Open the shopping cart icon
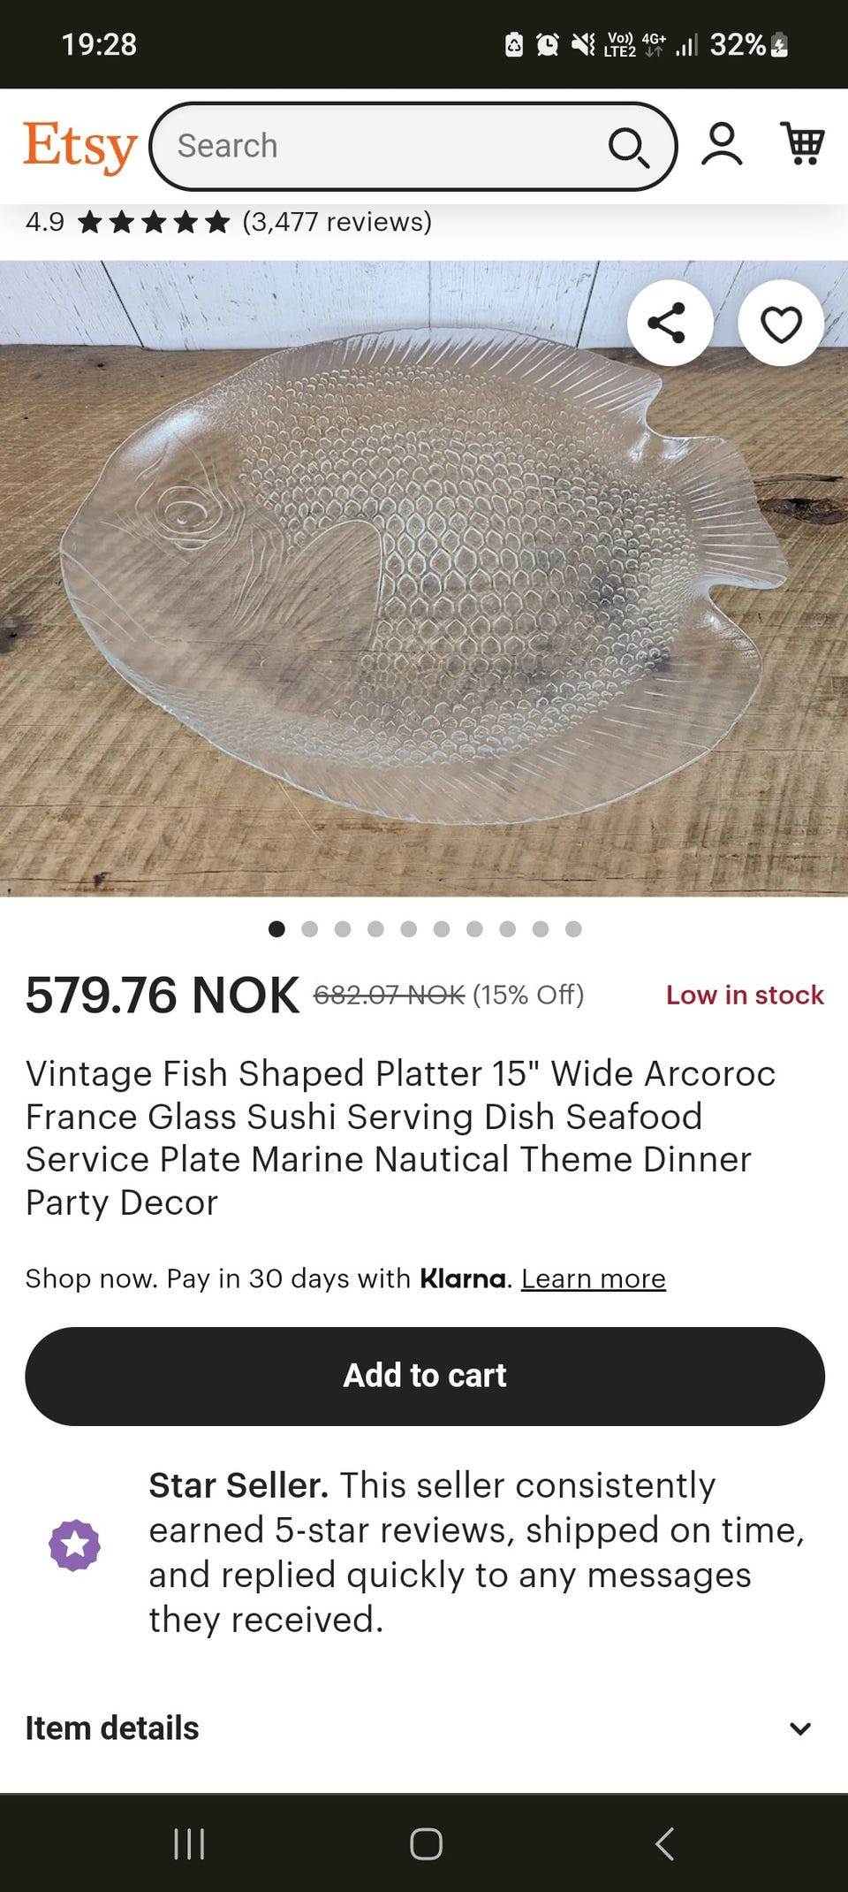 802,143
